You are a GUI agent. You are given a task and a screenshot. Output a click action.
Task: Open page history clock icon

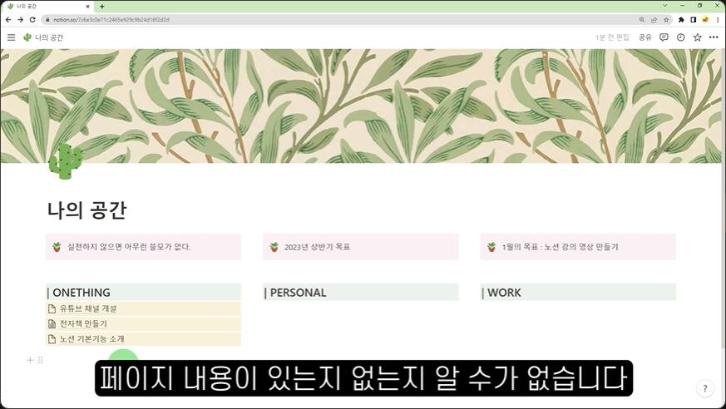[680, 37]
